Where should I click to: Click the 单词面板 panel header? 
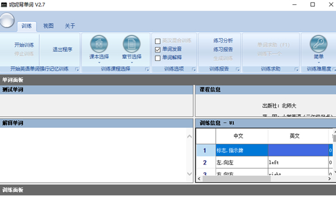point(168,80)
